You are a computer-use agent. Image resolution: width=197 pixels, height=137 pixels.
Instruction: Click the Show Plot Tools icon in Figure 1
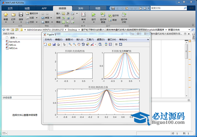(121, 44)
